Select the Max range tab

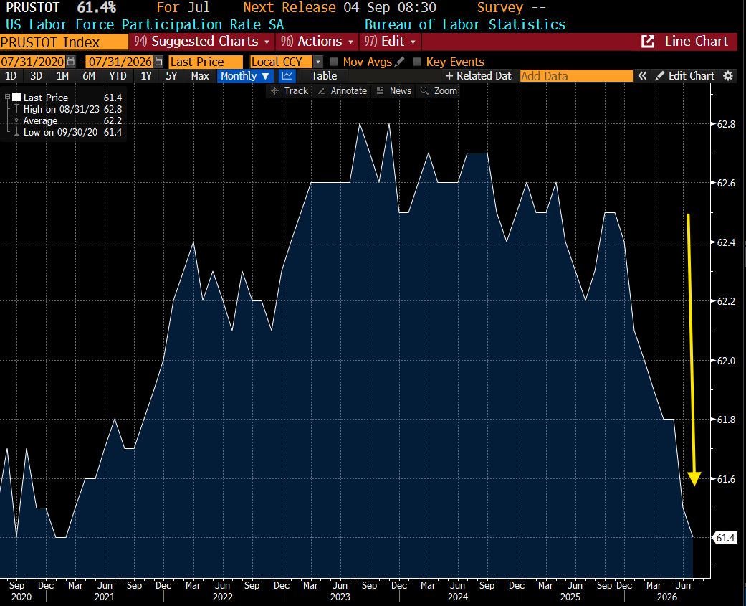pos(200,76)
